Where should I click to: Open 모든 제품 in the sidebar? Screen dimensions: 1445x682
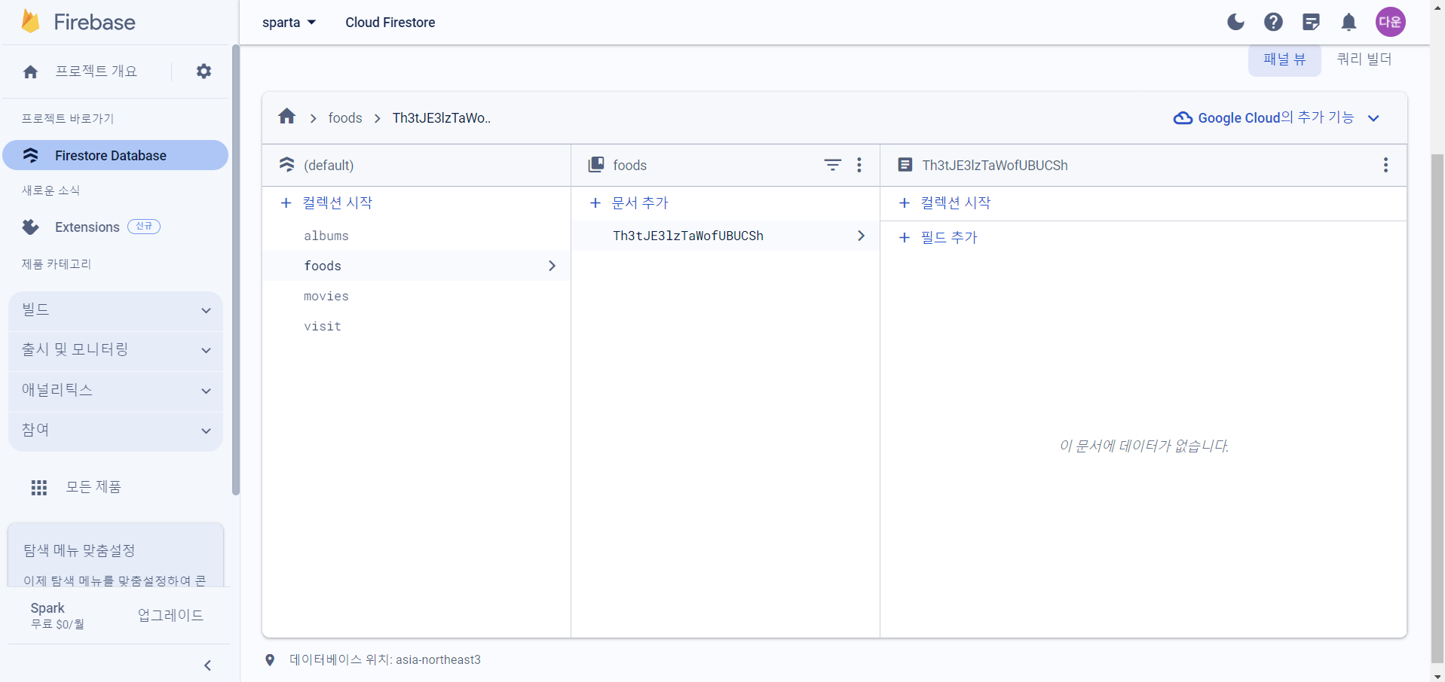pos(93,487)
